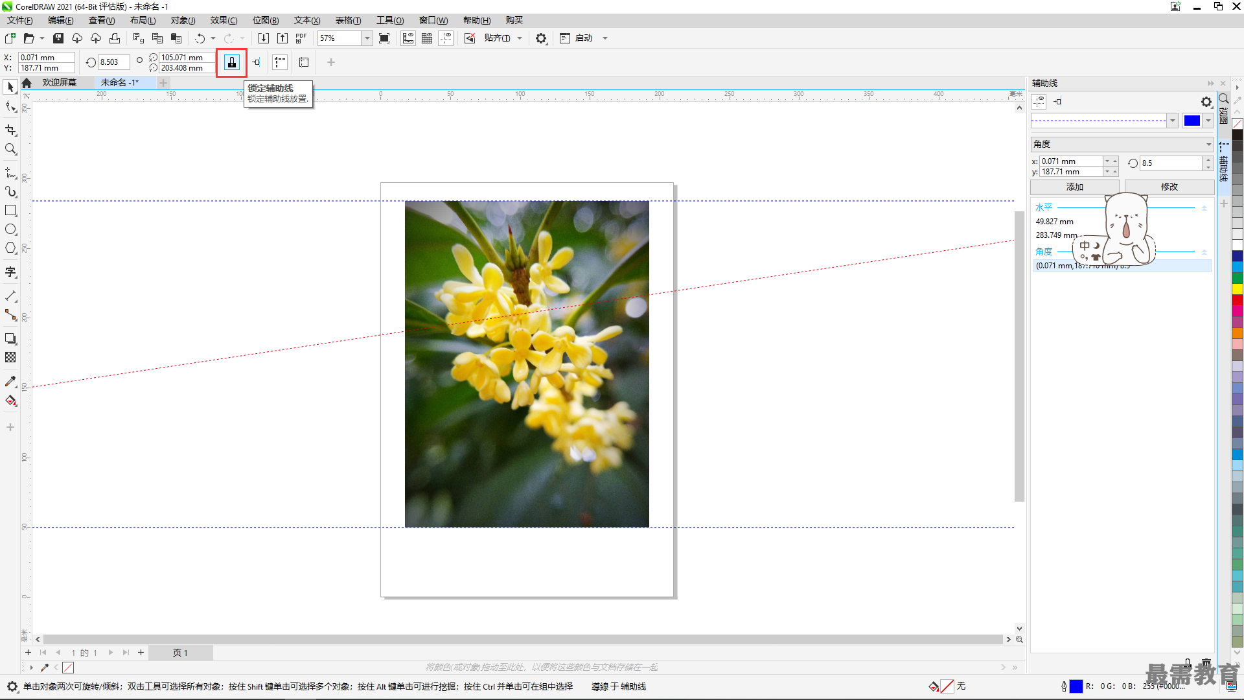
Task: Expand the Open file dropdown arrow
Action: [x=42, y=38]
